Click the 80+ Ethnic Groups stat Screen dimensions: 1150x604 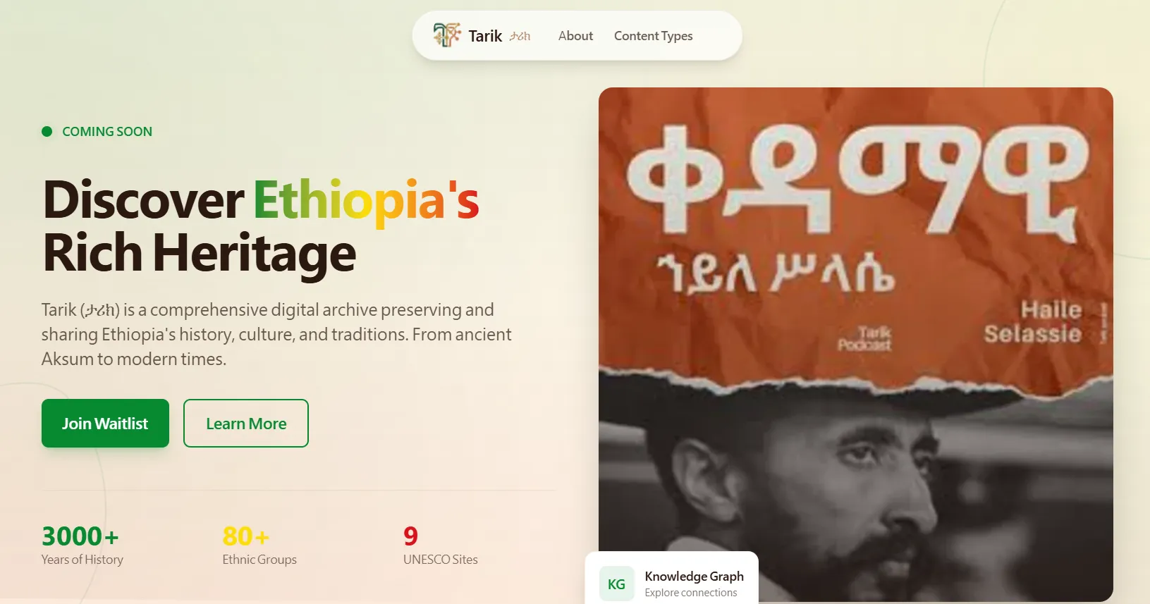[259, 545]
